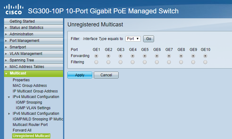
Task: Open the Interface Type dropdown
Action: pos(133,39)
